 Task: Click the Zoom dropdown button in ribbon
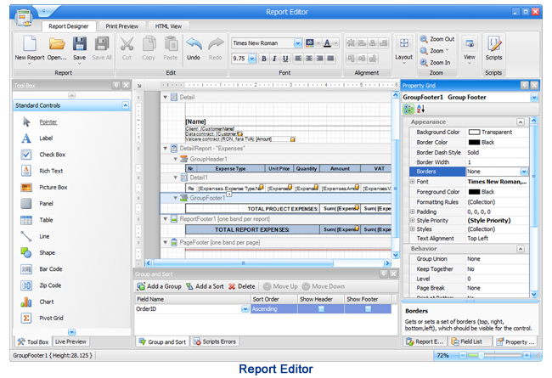435,51
